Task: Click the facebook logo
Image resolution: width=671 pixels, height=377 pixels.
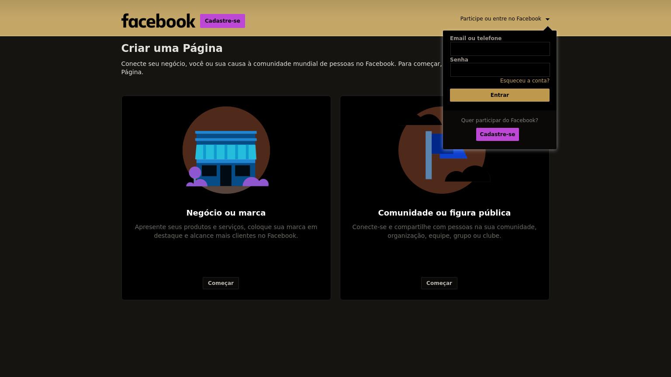Action: (158, 21)
